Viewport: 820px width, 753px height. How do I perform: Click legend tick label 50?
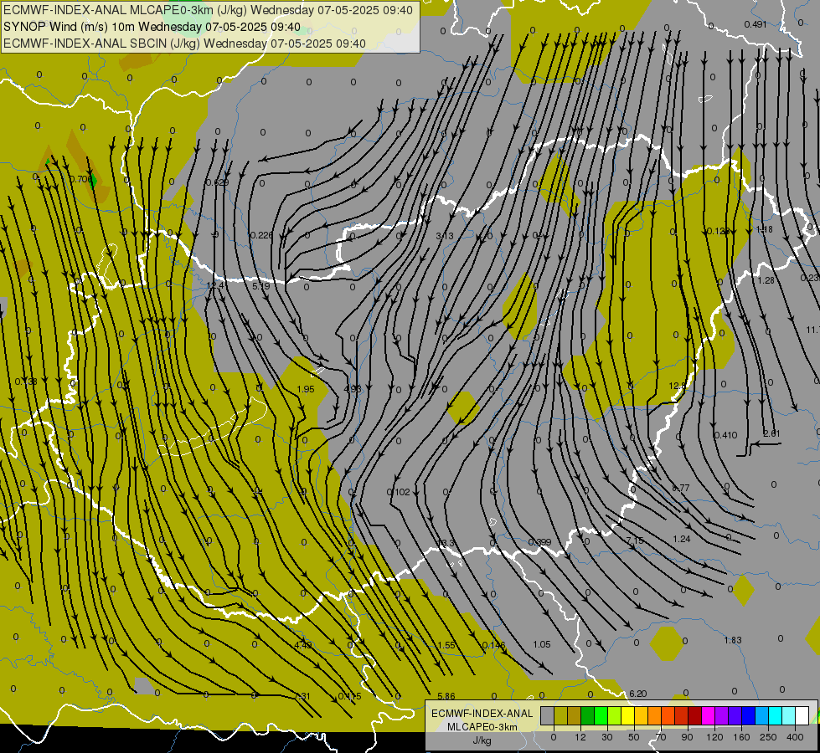coord(634,737)
